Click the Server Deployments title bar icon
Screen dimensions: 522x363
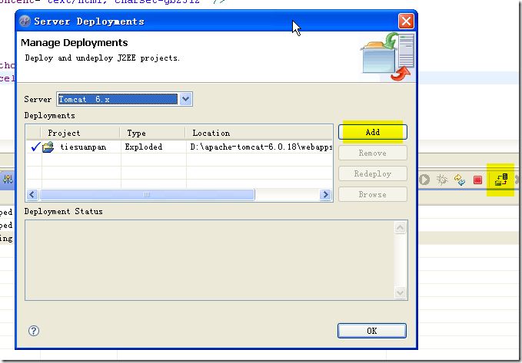[25, 21]
